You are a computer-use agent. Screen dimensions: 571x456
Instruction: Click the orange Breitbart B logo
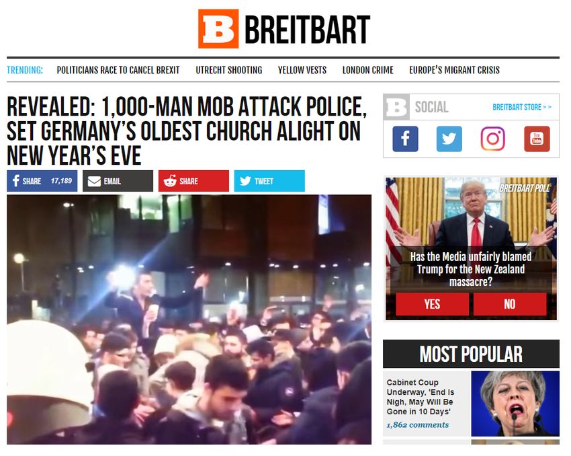(x=218, y=29)
